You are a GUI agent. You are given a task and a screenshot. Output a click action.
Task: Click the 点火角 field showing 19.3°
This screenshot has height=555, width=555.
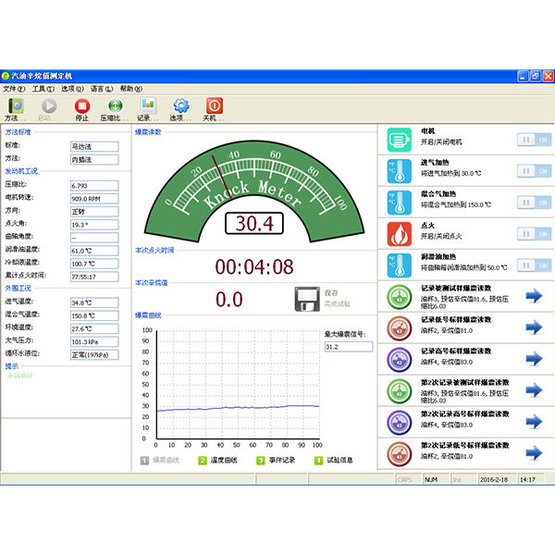tap(94, 225)
